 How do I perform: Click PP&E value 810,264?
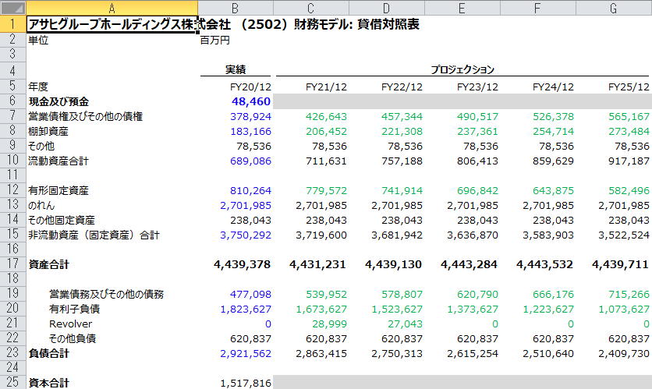point(250,190)
